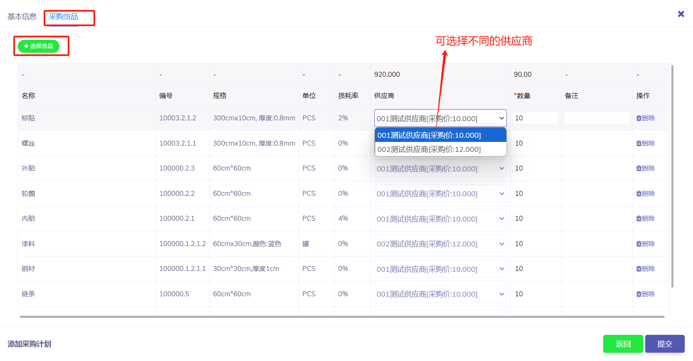Screen dimensions: 693x361
Task: Click the trash icon in 轮圈 row
Action: (639, 194)
